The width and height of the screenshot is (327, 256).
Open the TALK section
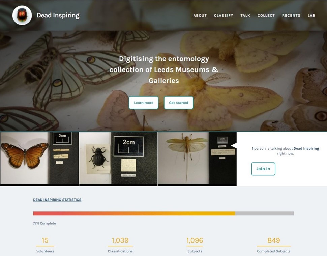[x=245, y=15]
